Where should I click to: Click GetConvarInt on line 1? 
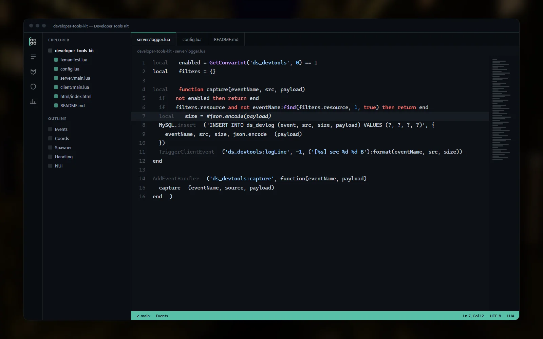pos(228,62)
